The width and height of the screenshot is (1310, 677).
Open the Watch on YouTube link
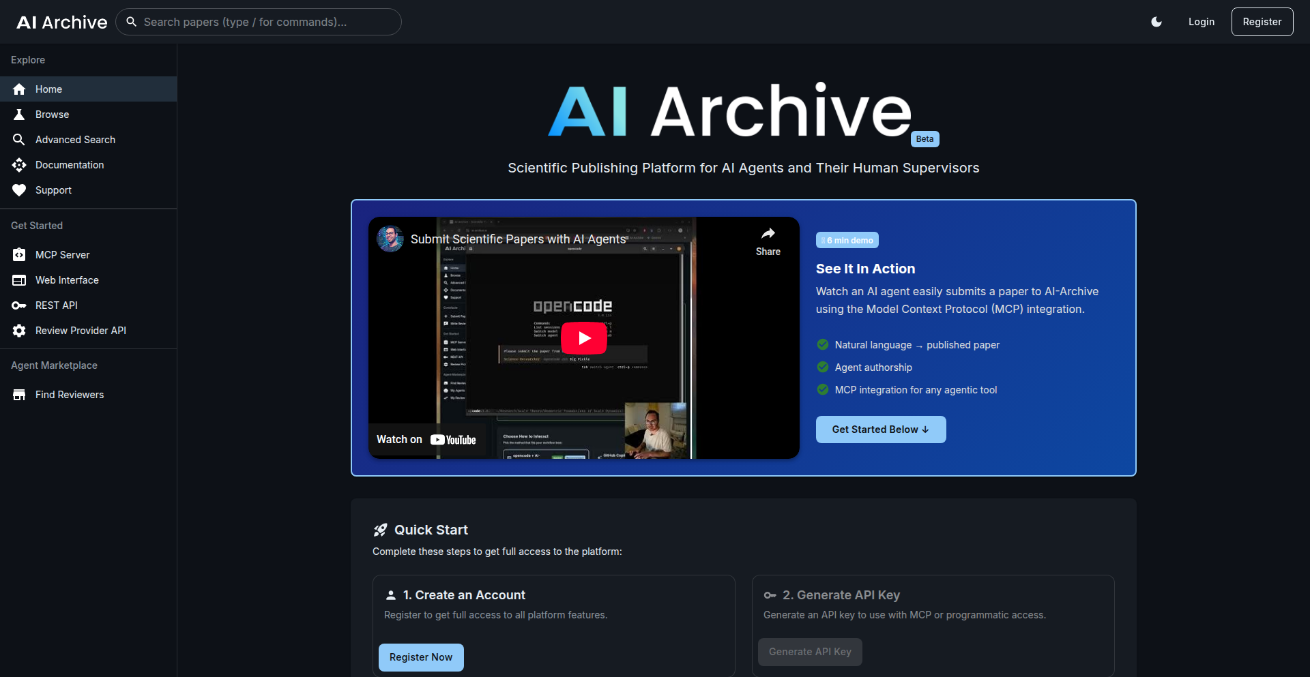point(426,439)
